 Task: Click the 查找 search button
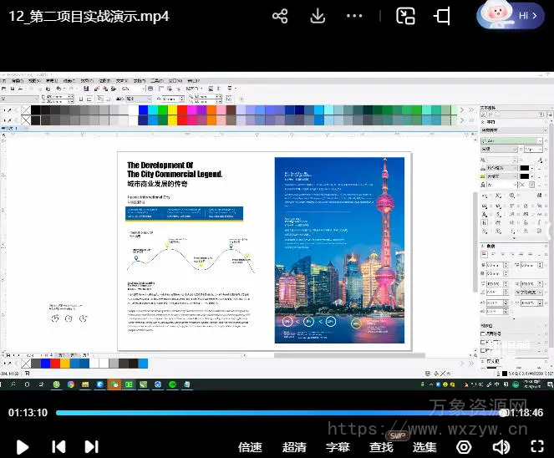tap(381, 447)
